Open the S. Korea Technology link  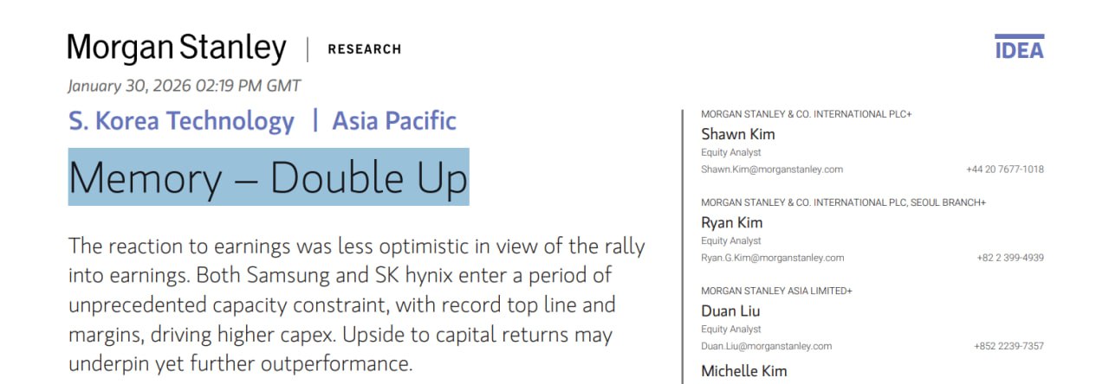(182, 121)
